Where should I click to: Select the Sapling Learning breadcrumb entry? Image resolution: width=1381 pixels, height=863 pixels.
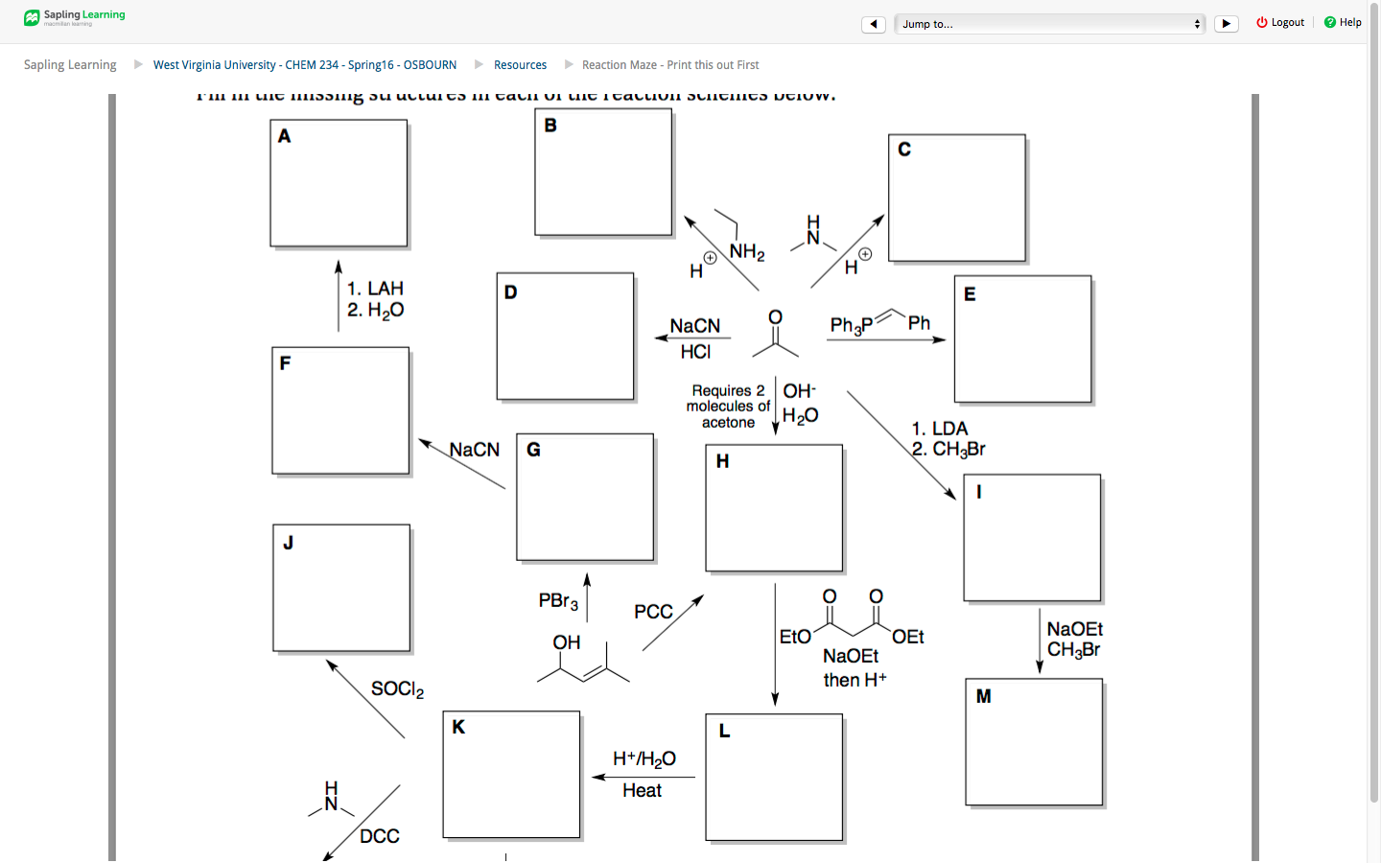pos(70,64)
